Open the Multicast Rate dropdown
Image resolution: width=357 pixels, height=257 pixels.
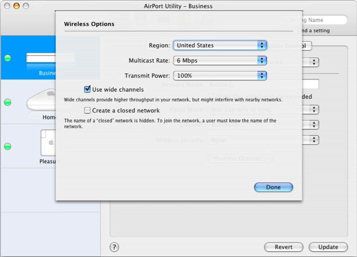click(x=220, y=60)
